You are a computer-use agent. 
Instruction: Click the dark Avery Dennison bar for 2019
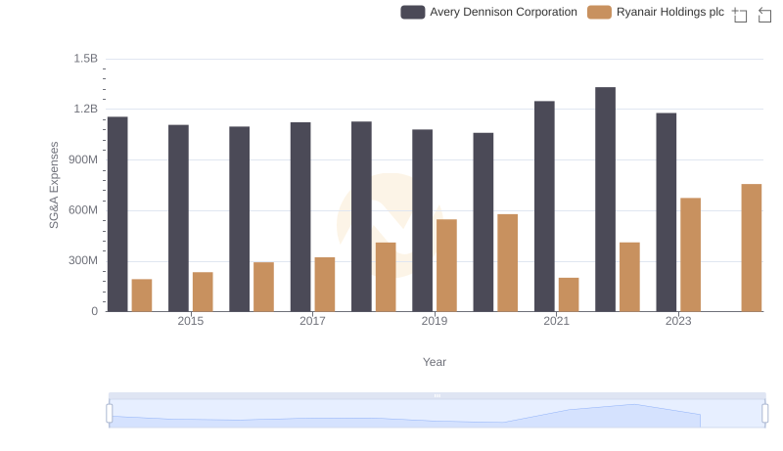pos(422,220)
